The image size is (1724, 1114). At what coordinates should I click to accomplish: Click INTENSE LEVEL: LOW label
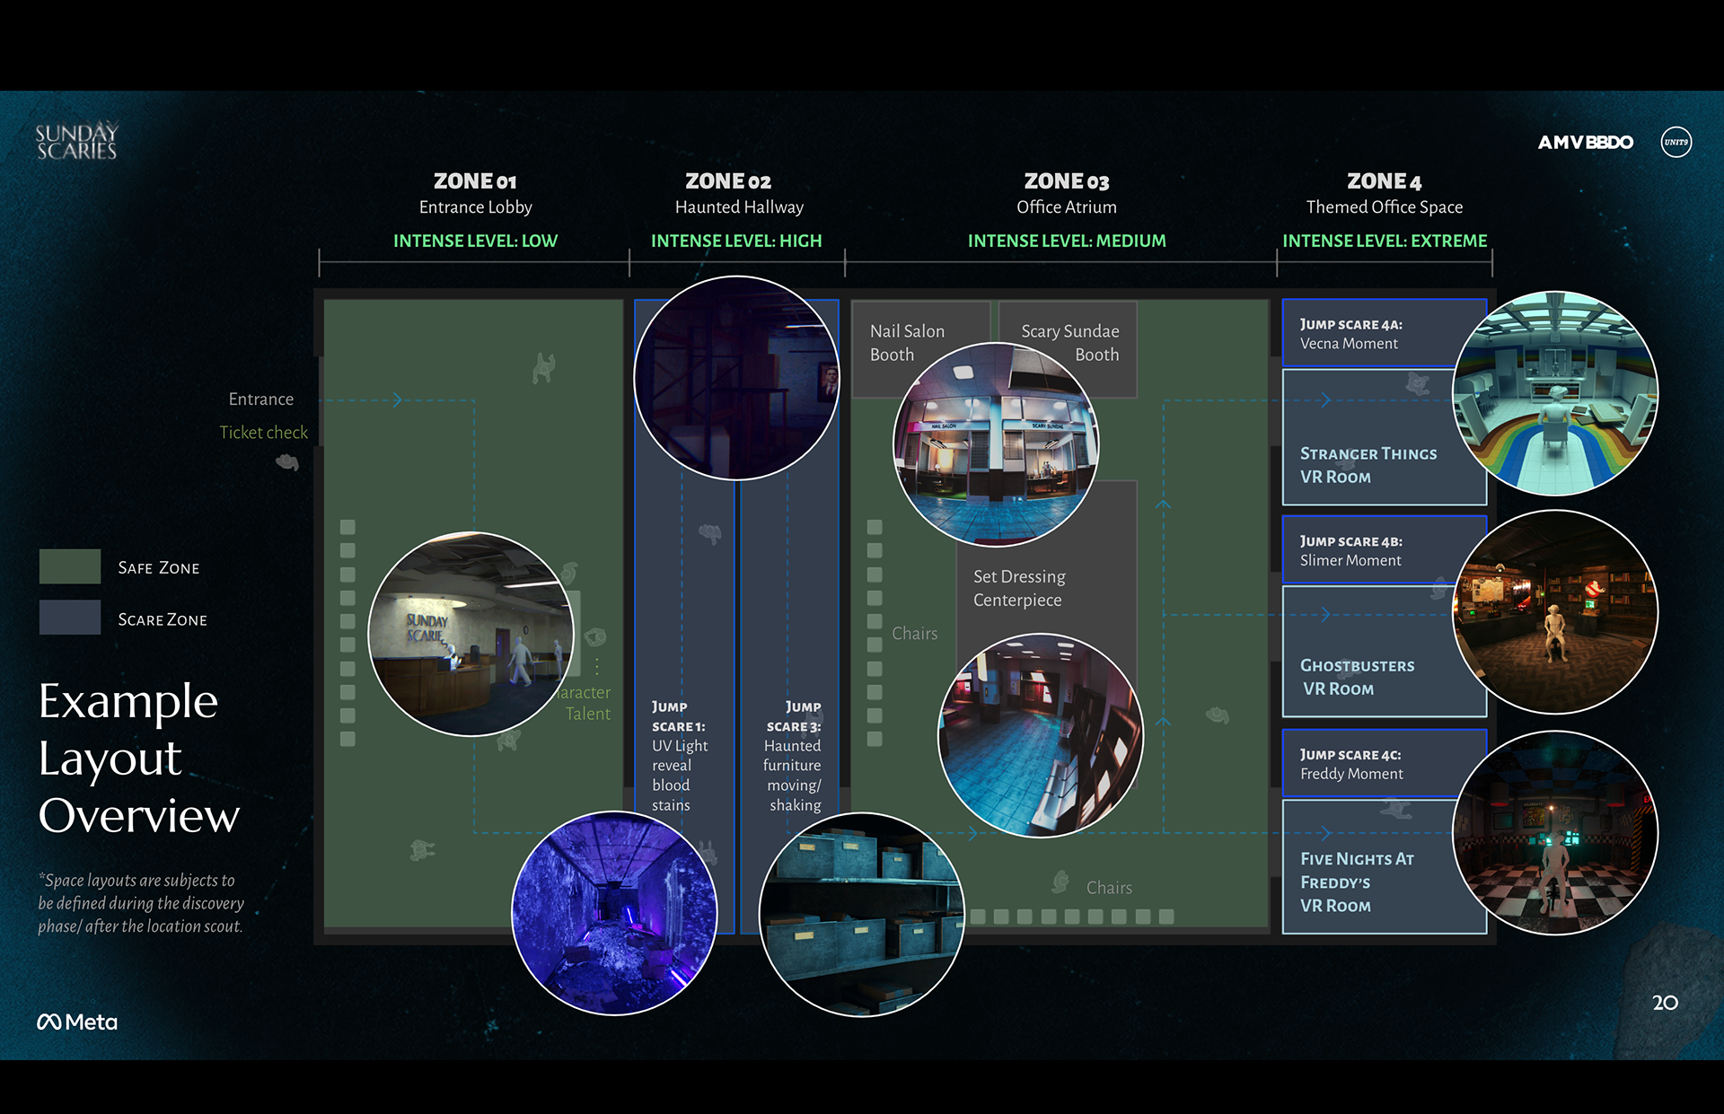(475, 241)
